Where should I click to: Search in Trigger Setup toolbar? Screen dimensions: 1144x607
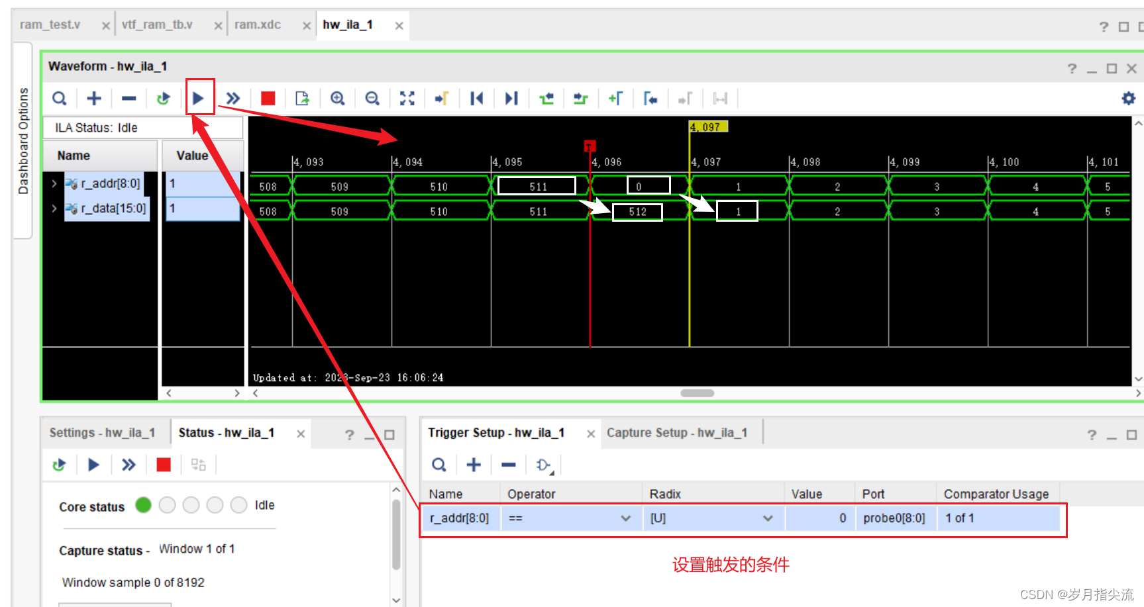pyautogui.click(x=439, y=465)
